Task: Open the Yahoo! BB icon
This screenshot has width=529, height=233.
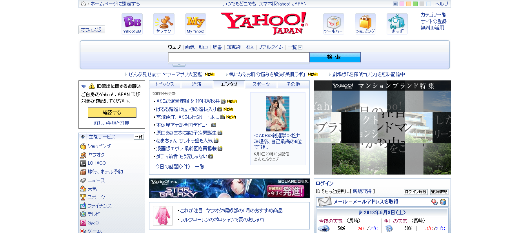Action: [132, 24]
